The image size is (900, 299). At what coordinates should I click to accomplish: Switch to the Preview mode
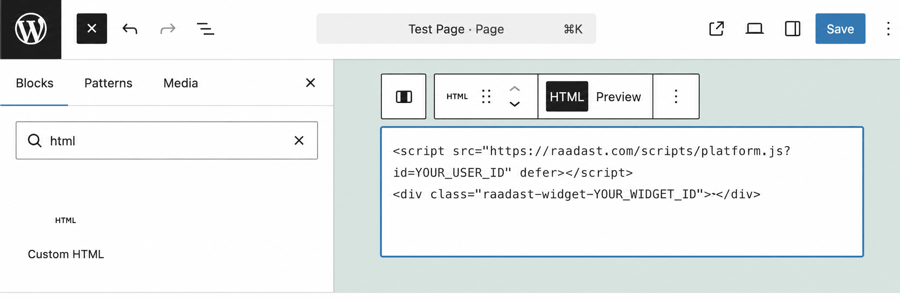pos(618,96)
